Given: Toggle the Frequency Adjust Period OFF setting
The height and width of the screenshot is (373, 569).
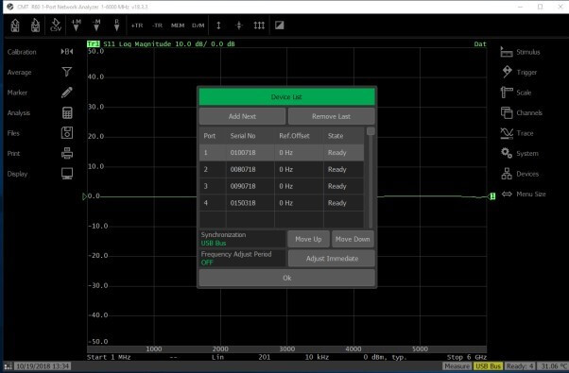Looking at the screenshot, I should (x=242, y=258).
